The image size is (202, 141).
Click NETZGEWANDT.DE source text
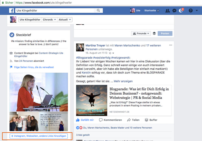[x=119, y=112]
